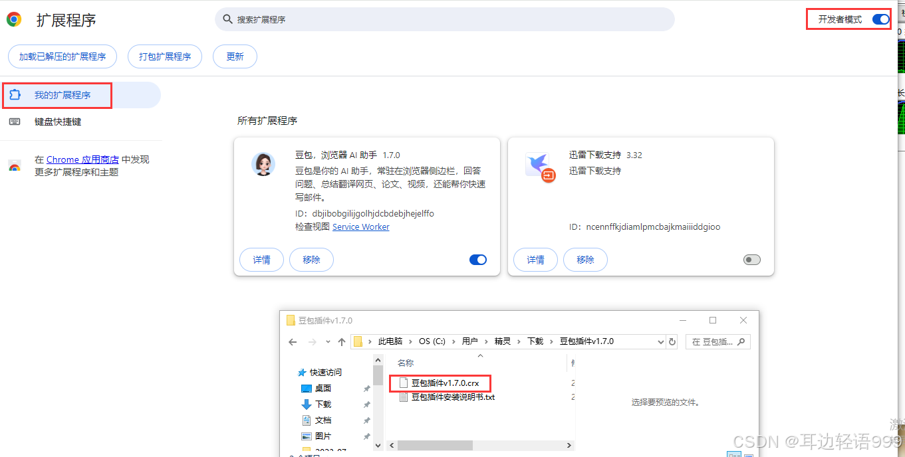Click the 桌面 desktop icon in navigation pane
The width and height of the screenshot is (905, 457).
307,389
